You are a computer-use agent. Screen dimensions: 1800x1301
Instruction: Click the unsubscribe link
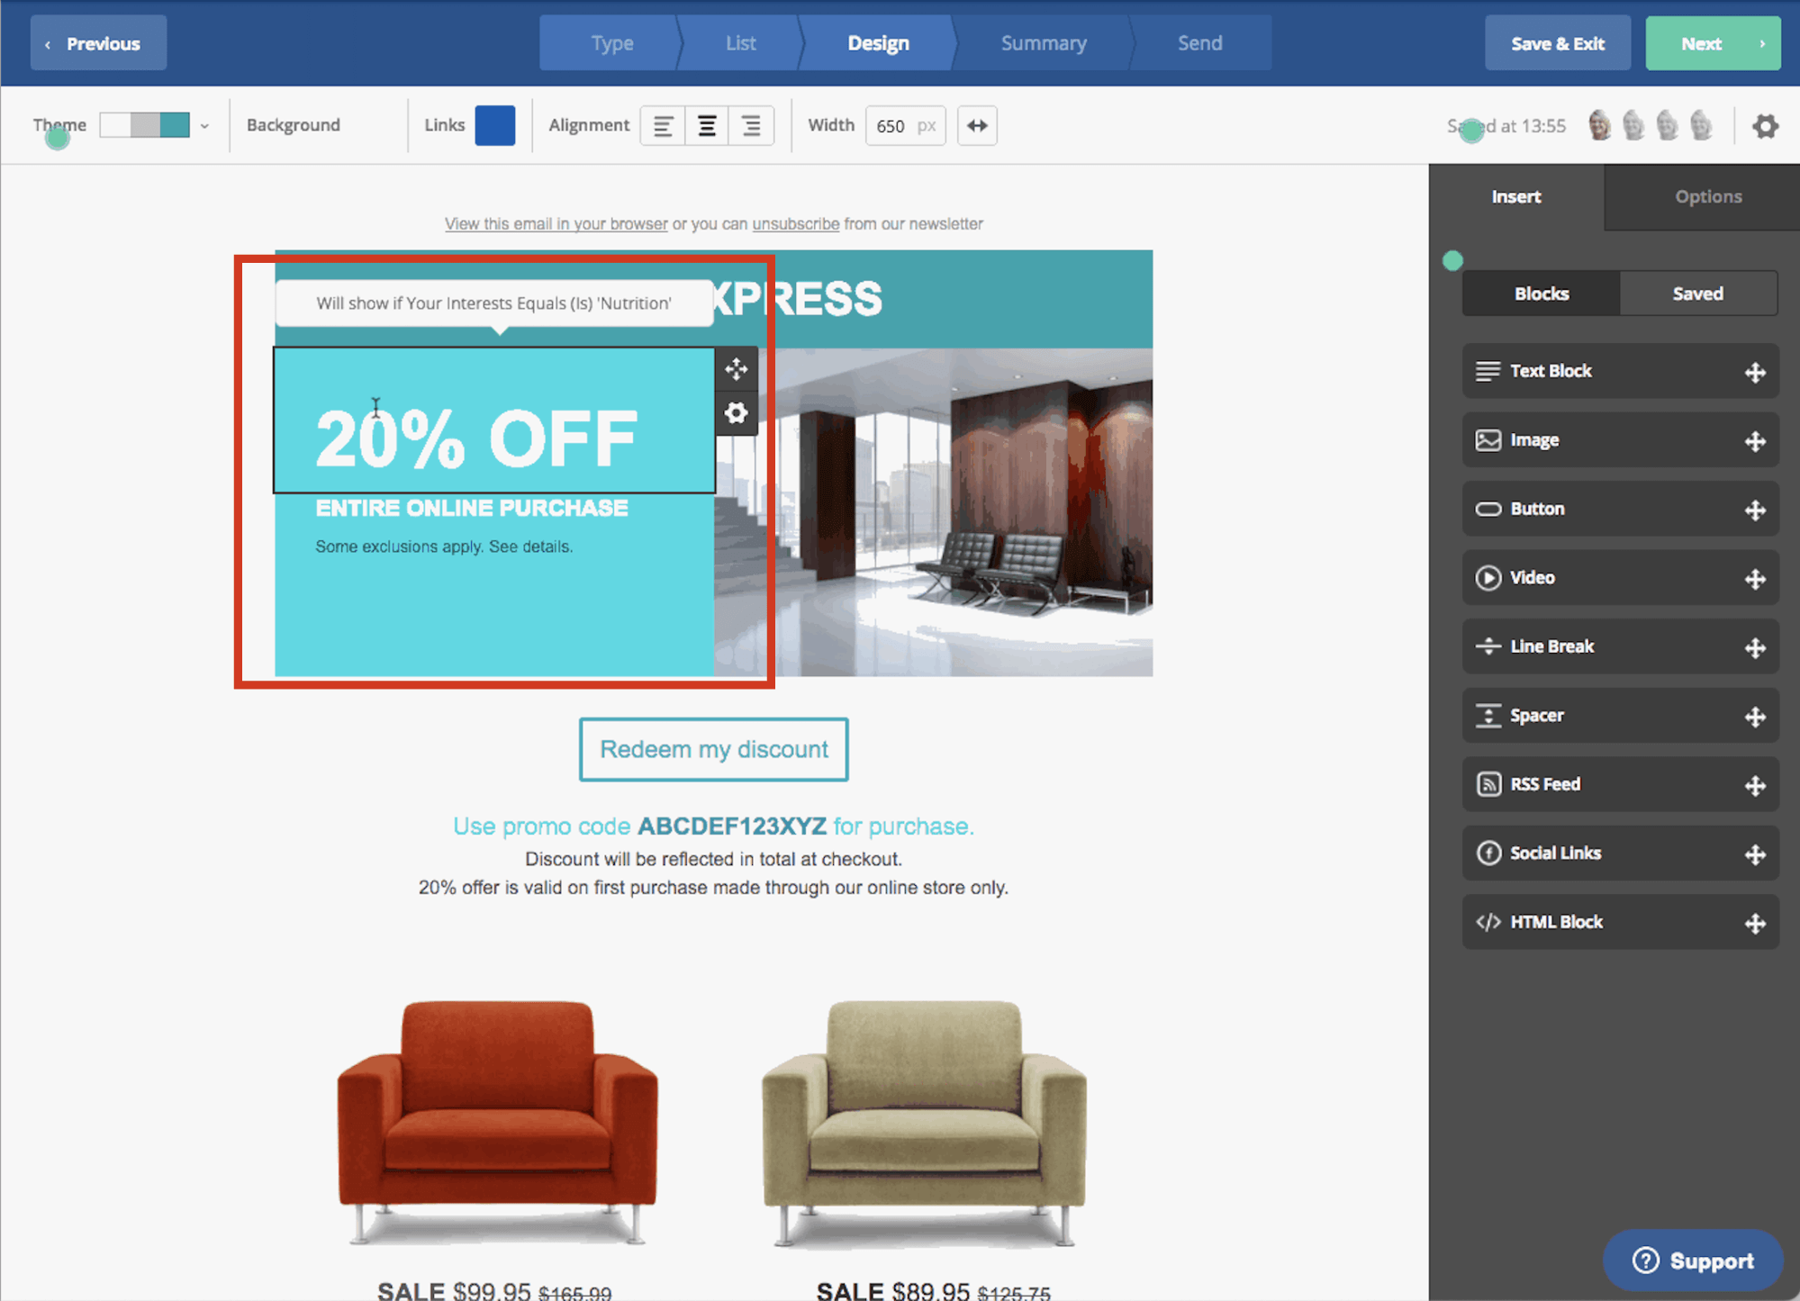(x=795, y=223)
